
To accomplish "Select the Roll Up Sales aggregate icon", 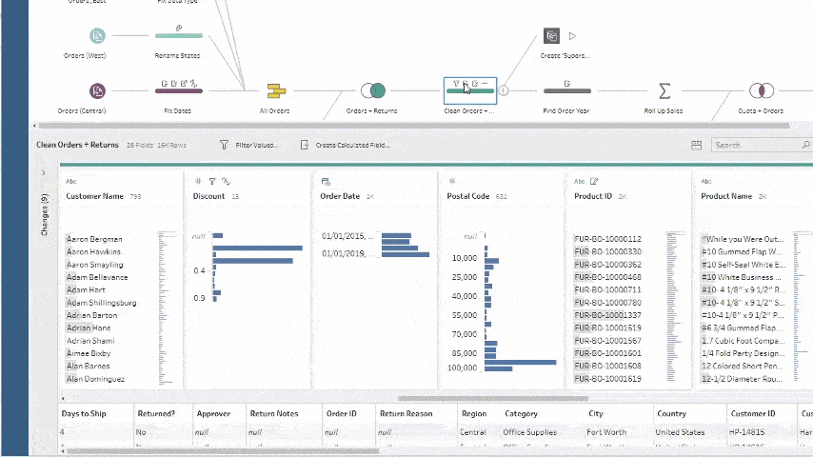I will [664, 91].
